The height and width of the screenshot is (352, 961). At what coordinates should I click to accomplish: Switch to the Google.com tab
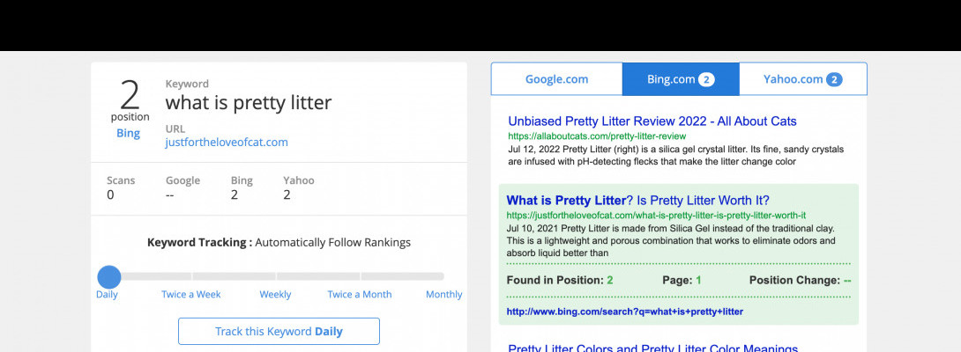[556, 79]
